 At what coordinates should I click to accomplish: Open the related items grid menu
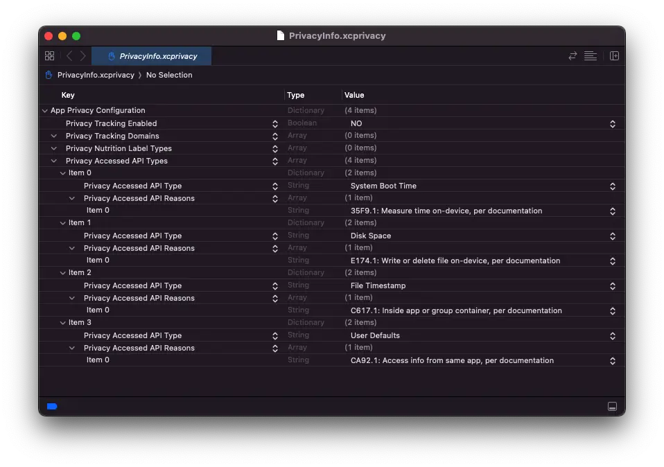point(49,56)
